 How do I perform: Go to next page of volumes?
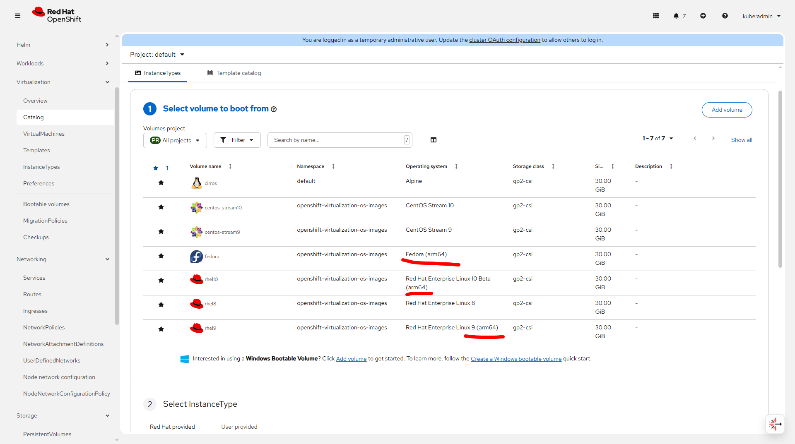pos(713,139)
